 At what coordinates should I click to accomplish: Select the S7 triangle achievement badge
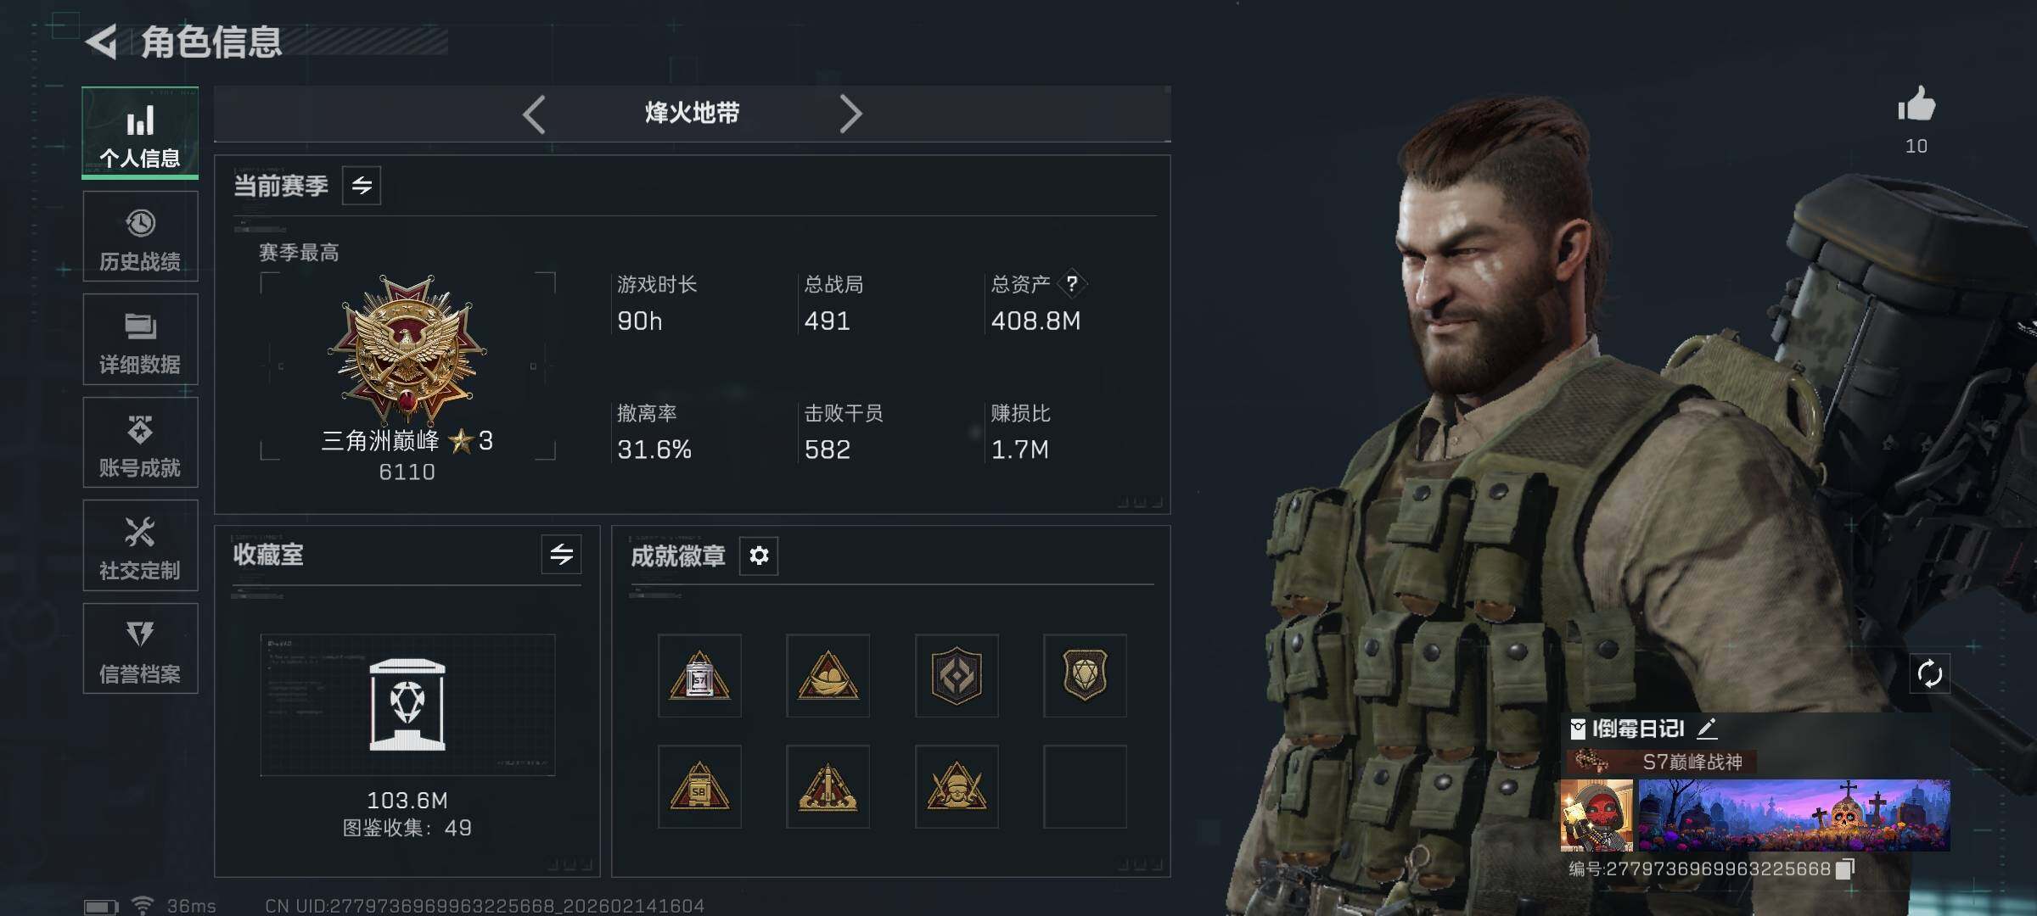[x=699, y=676]
